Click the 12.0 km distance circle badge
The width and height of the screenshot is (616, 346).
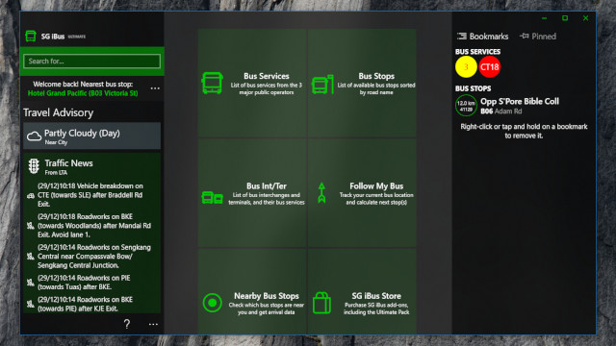[466, 106]
